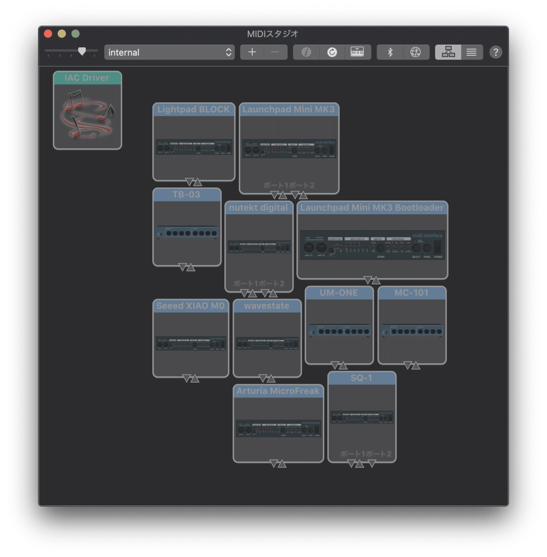Screen dimensions: 547x557
Task: Click the SQ-1 title label
Action: click(362, 378)
